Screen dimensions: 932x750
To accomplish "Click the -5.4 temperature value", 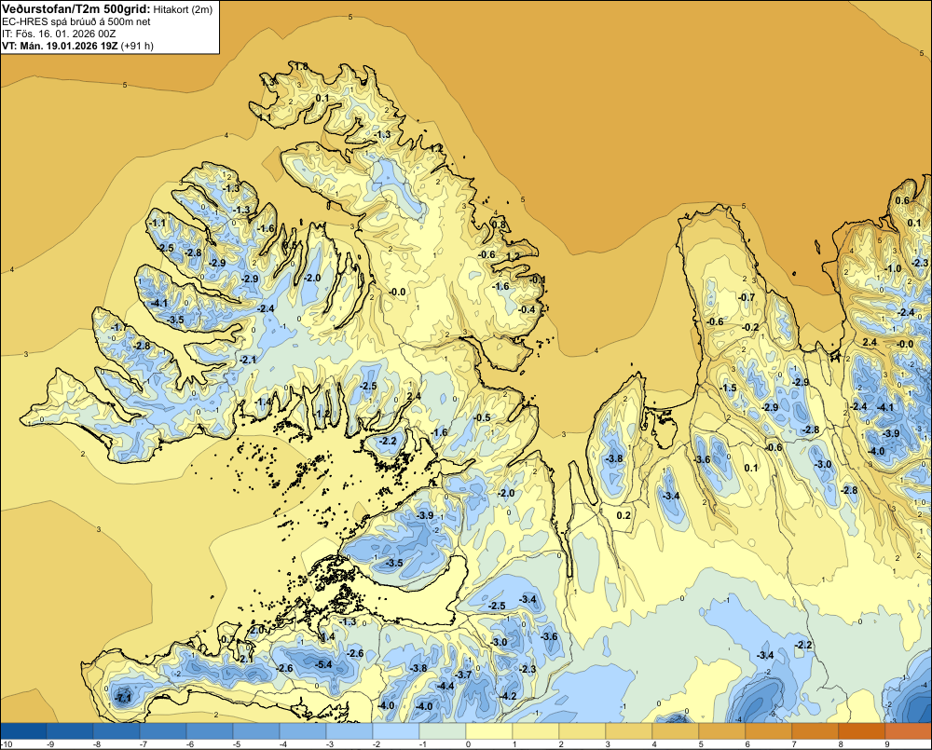I will click(x=323, y=664).
